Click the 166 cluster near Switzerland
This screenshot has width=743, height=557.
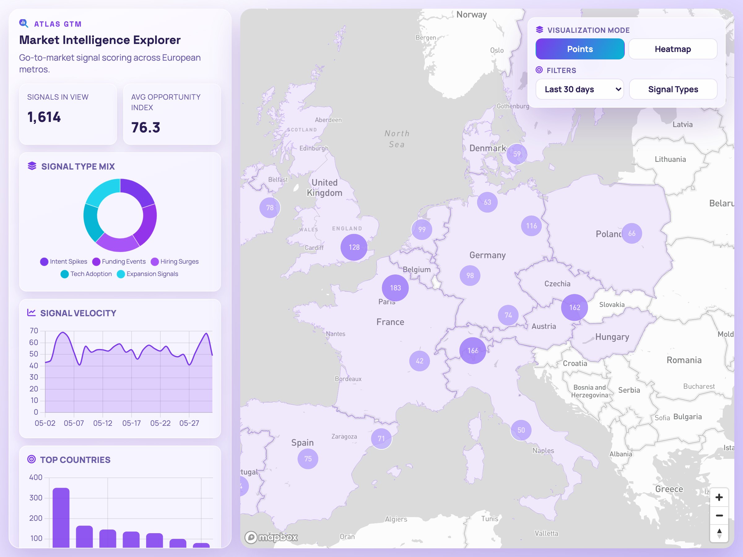pos(473,351)
